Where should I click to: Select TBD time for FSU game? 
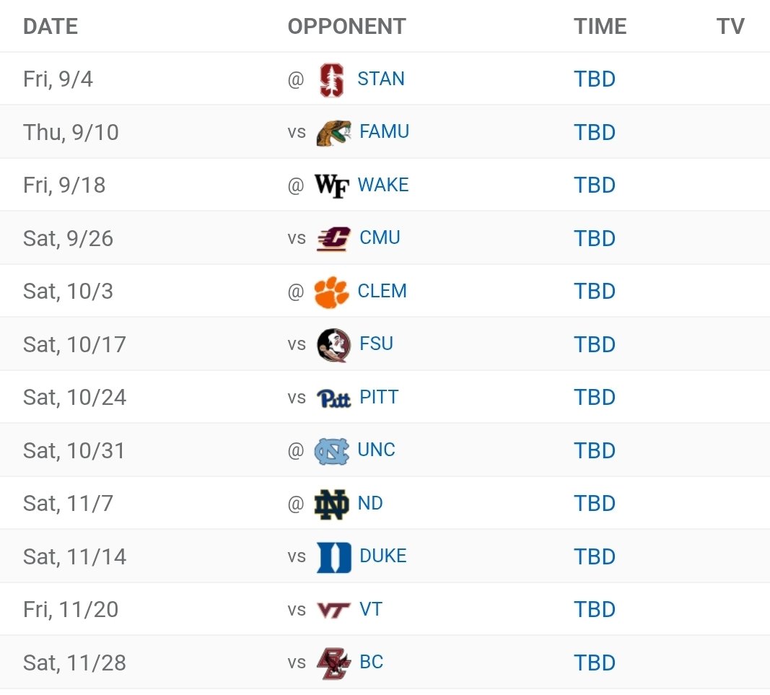pos(595,344)
